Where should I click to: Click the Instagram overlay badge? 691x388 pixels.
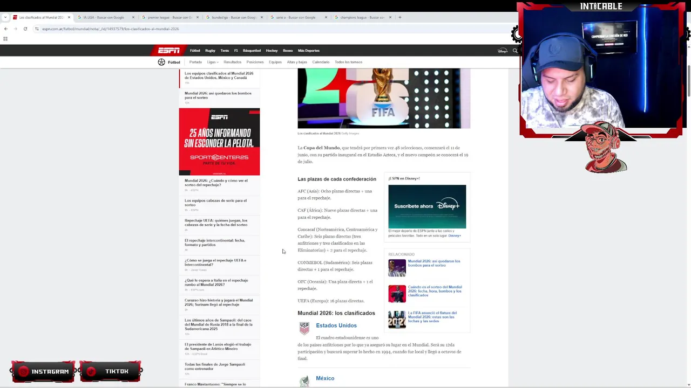[43, 371]
